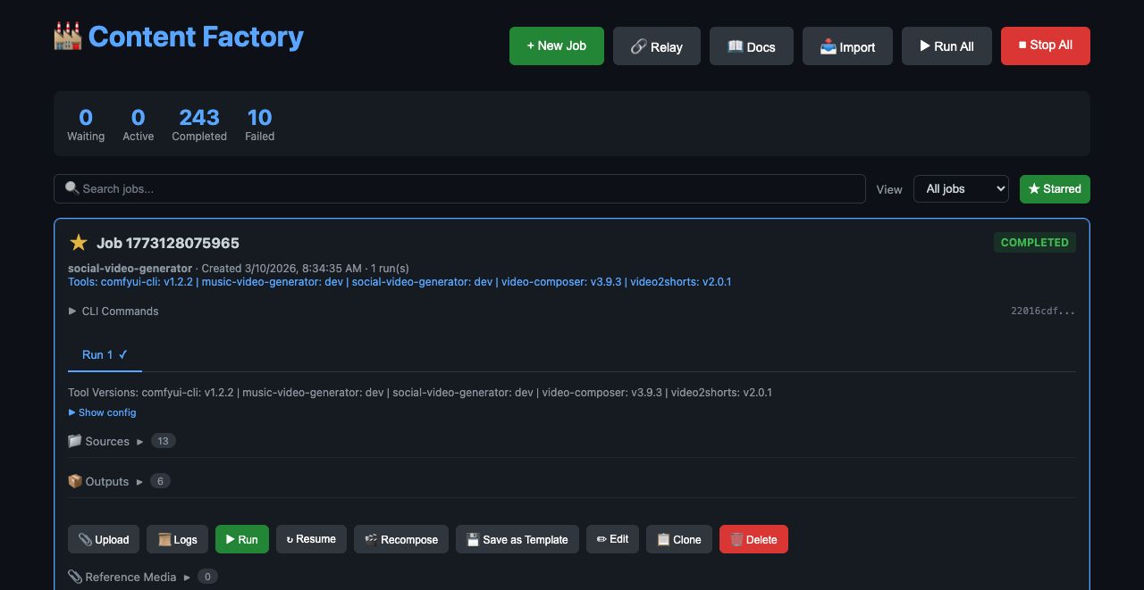Viewport: 1144px width, 590px height.
Task: Click the Outputs package icon
Action: pyautogui.click(x=75, y=481)
